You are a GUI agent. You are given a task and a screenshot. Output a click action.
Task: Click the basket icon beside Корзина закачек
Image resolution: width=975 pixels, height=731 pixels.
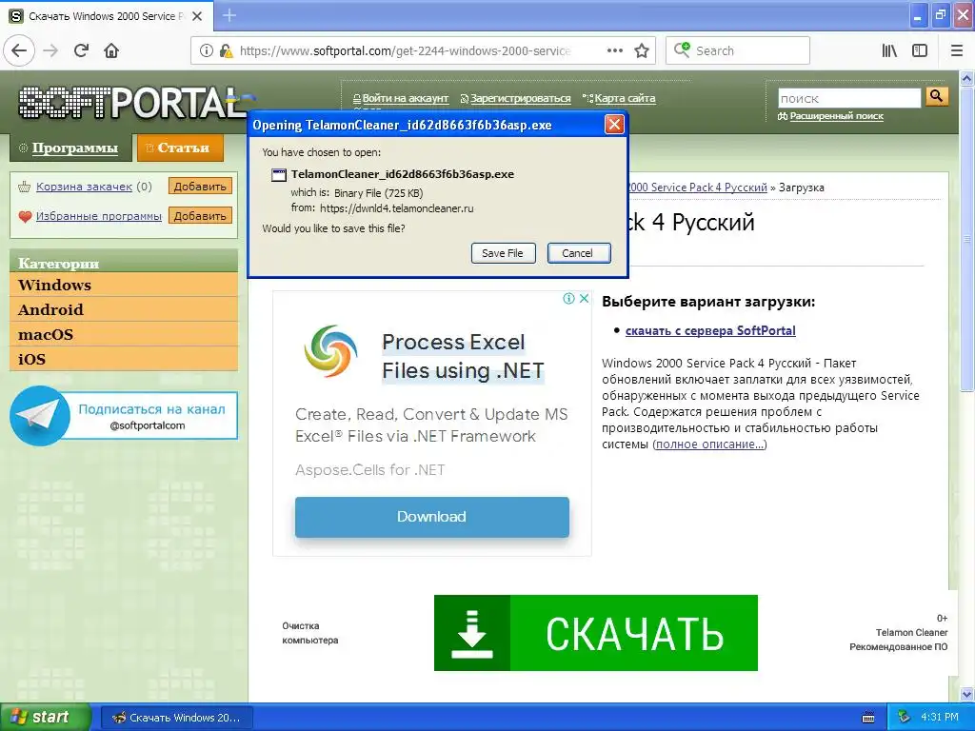tap(25, 187)
